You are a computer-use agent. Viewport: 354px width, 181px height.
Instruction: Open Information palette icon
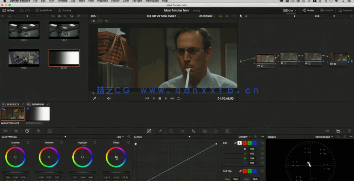[x=349, y=131]
